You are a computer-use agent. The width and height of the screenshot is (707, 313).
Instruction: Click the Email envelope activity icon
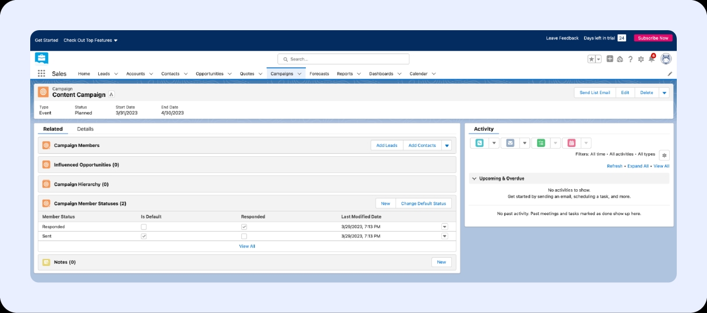tap(510, 143)
